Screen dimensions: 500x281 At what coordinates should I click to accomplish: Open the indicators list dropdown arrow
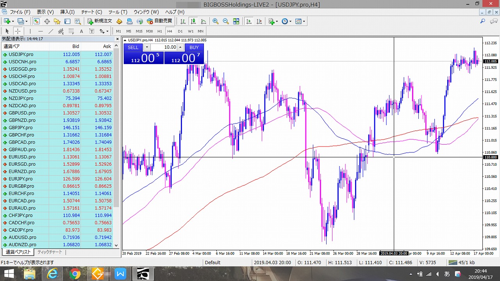pos(277,21)
